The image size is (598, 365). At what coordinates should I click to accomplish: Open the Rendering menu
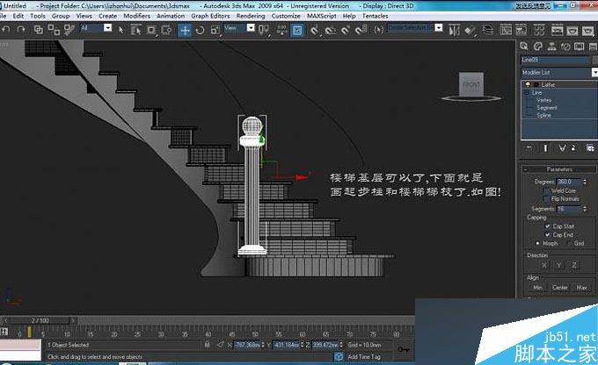pos(251,16)
